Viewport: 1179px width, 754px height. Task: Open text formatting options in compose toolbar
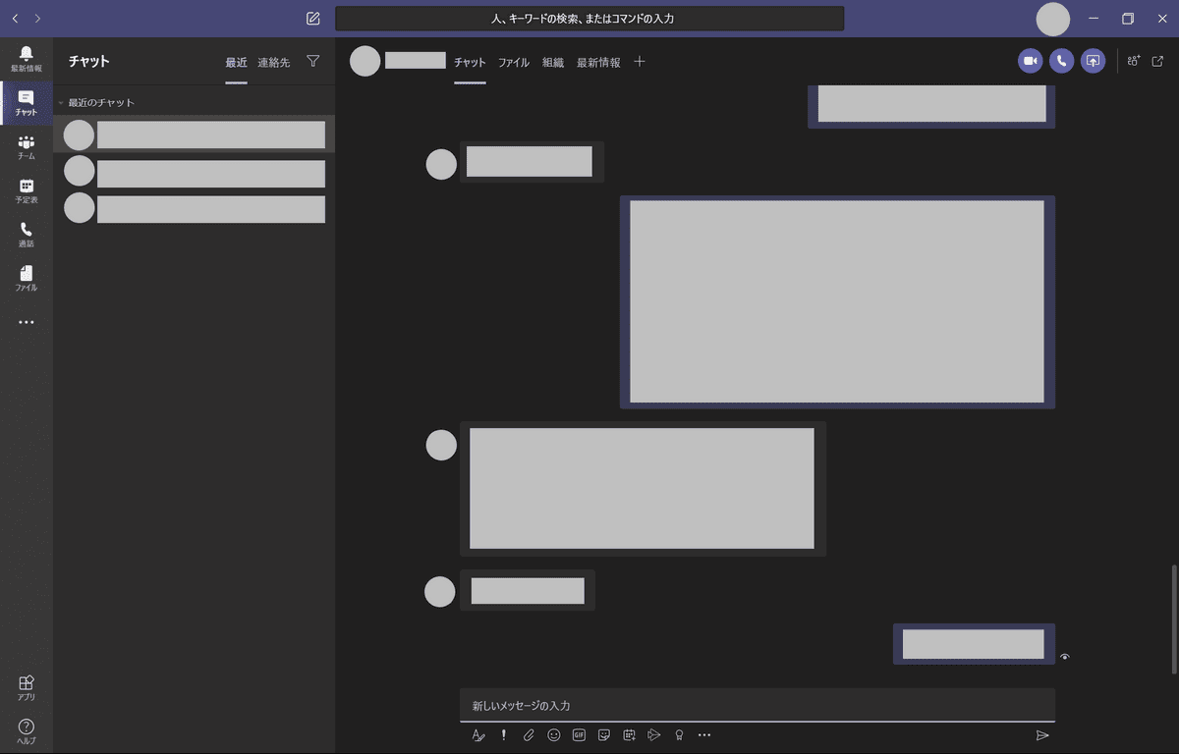click(478, 734)
